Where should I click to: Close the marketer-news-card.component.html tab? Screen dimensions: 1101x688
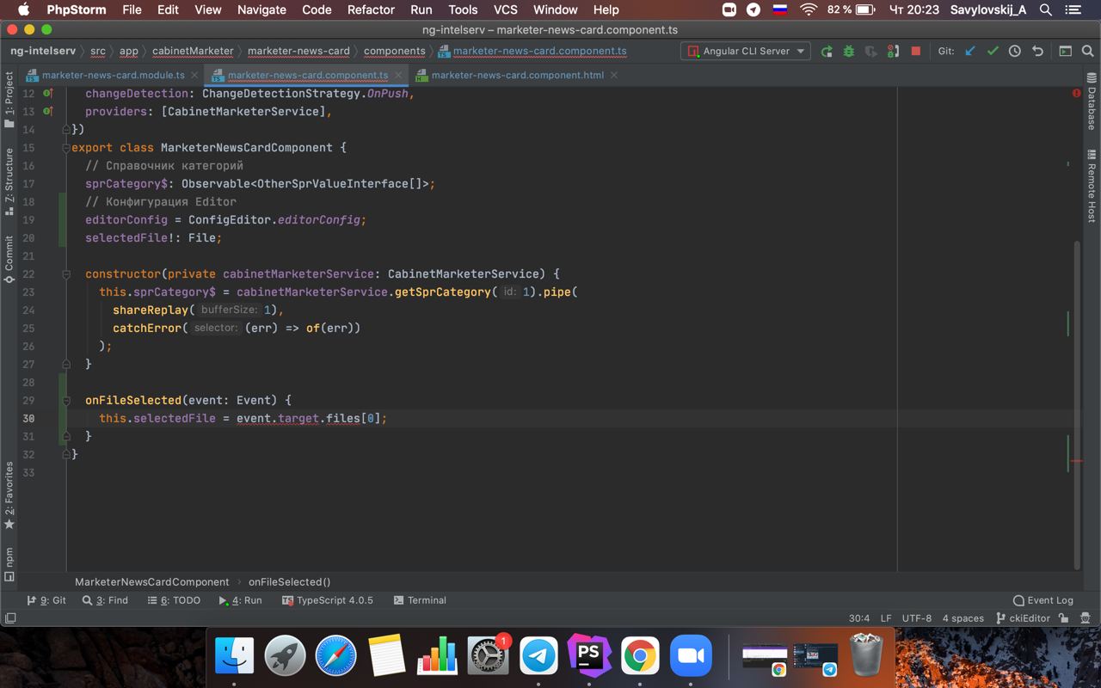(614, 75)
